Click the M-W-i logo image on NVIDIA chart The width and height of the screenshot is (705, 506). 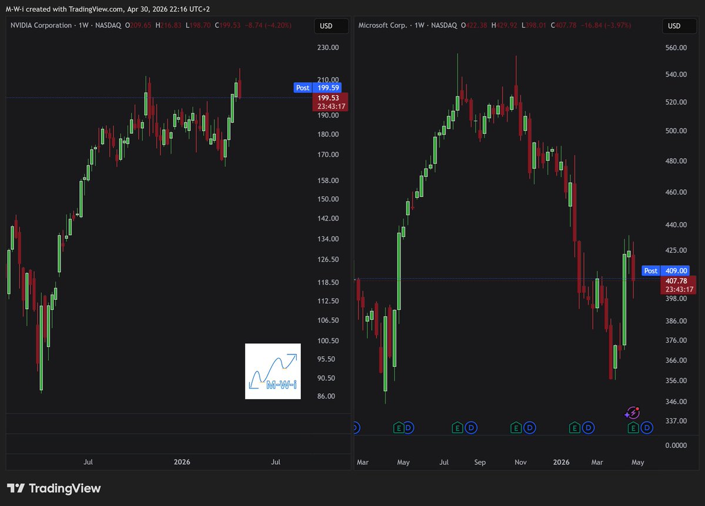pos(273,371)
